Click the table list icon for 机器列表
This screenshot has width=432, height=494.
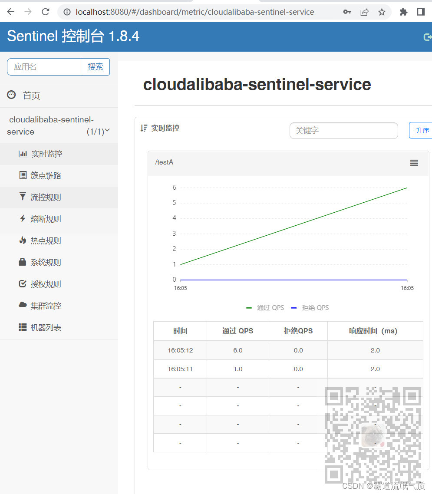pyautogui.click(x=23, y=327)
